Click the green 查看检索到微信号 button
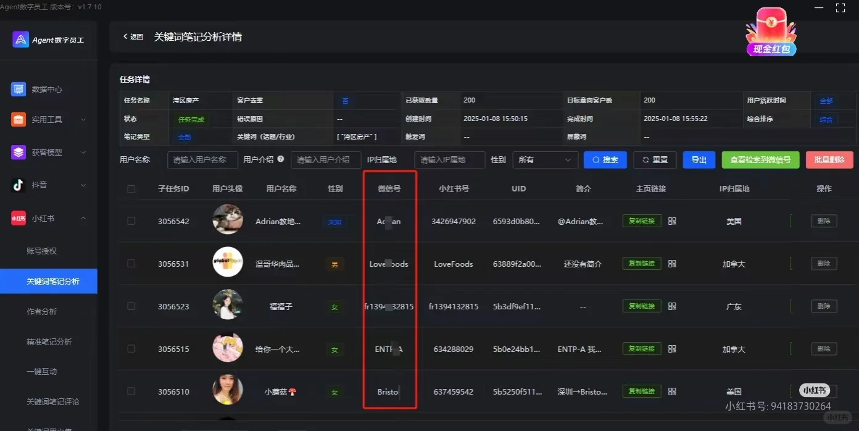This screenshot has width=859, height=431. pyautogui.click(x=760, y=159)
